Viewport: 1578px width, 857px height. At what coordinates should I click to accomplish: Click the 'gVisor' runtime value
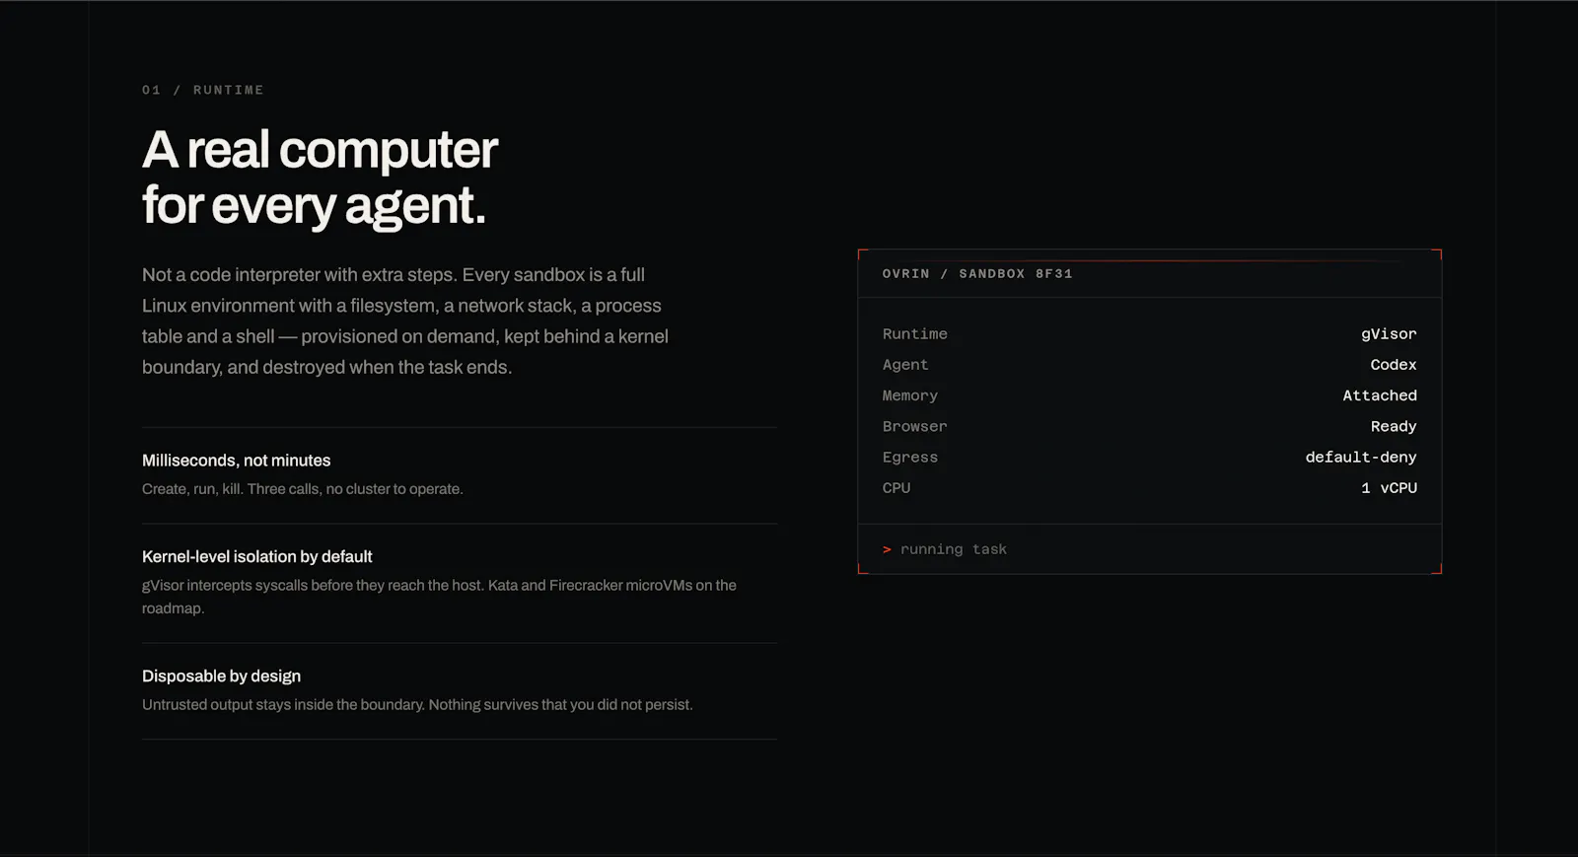[1389, 334]
